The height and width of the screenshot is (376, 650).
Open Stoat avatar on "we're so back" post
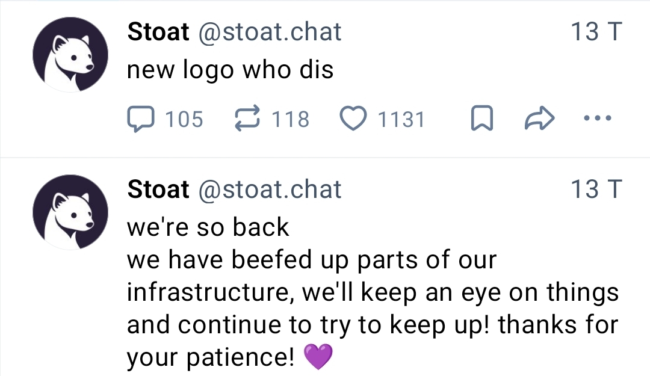pyautogui.click(x=70, y=213)
